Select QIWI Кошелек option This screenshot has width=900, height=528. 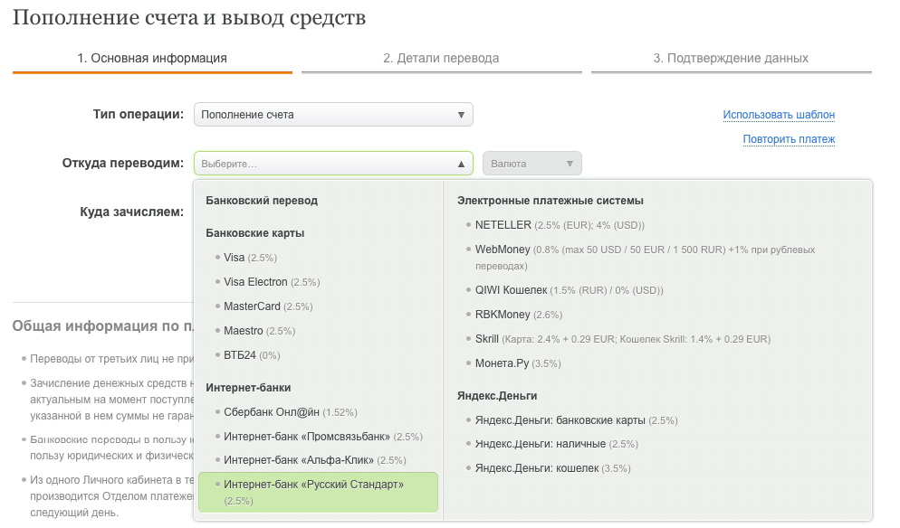pyautogui.click(x=511, y=290)
